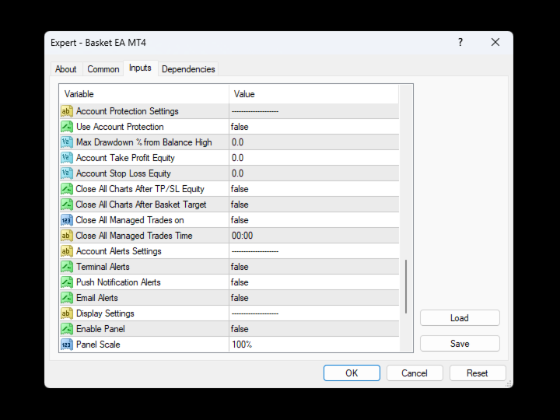Click the bool icon beside Close All Charts After Basket Target

pos(66,205)
